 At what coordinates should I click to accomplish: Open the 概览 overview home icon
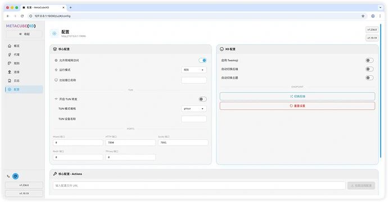pyautogui.click(x=10, y=46)
